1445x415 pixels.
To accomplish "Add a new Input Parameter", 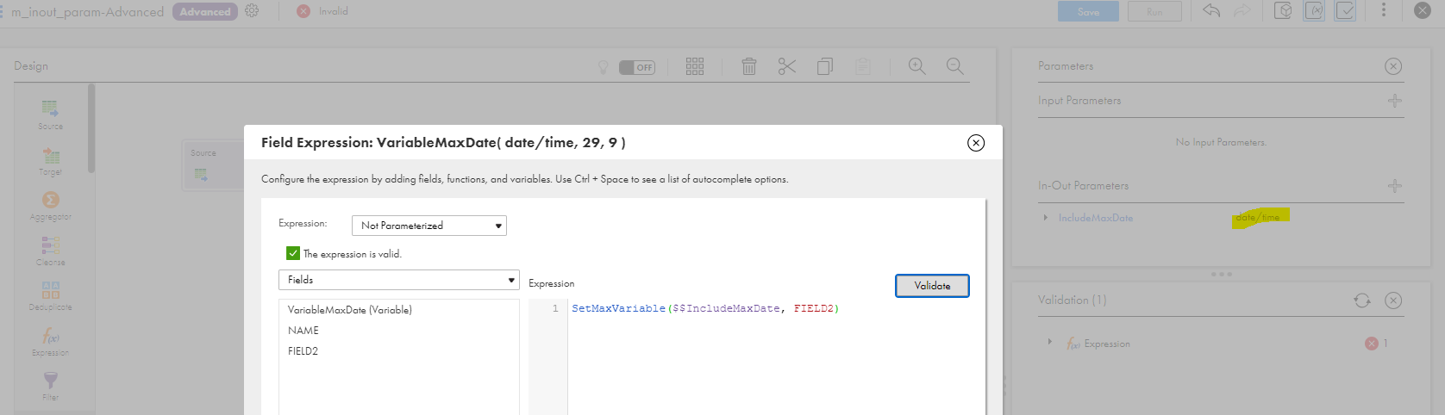I will pos(1395,101).
